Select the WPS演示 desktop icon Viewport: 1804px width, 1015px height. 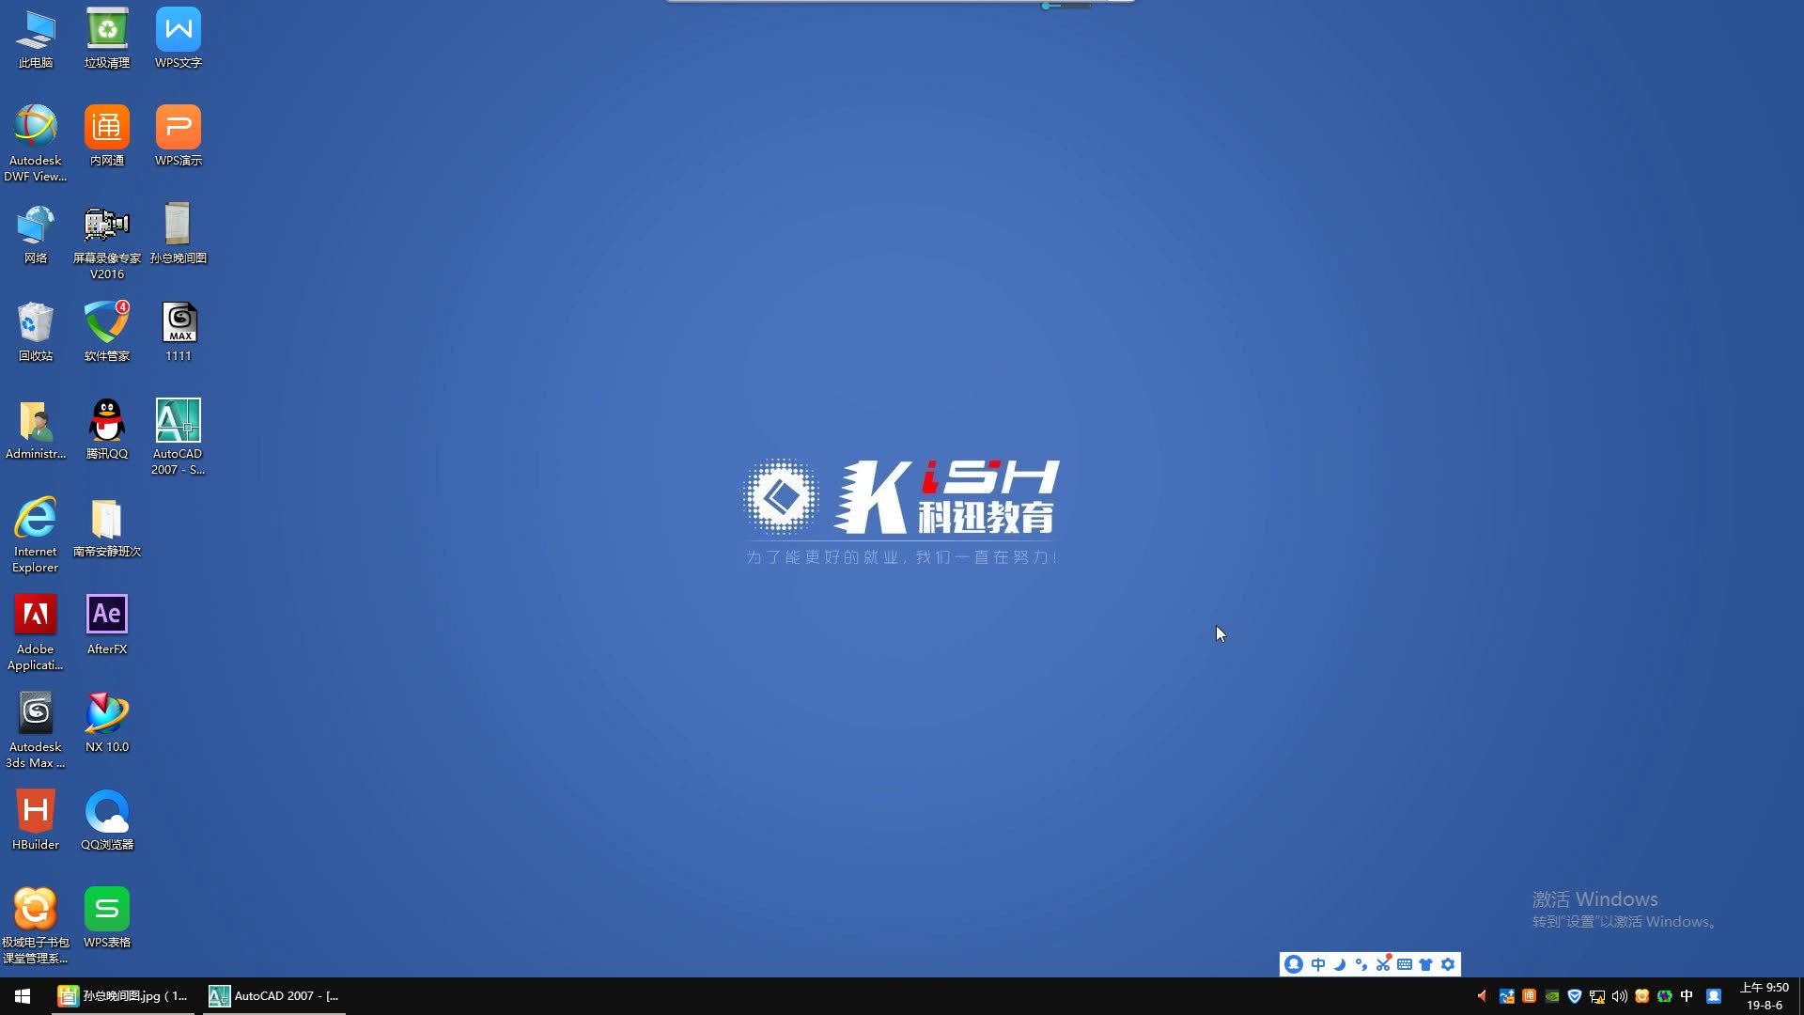179,136
